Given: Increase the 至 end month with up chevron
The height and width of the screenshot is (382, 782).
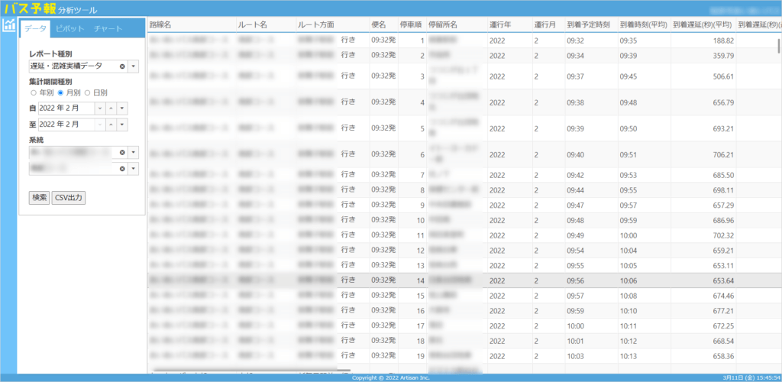Looking at the screenshot, I should pos(111,125).
